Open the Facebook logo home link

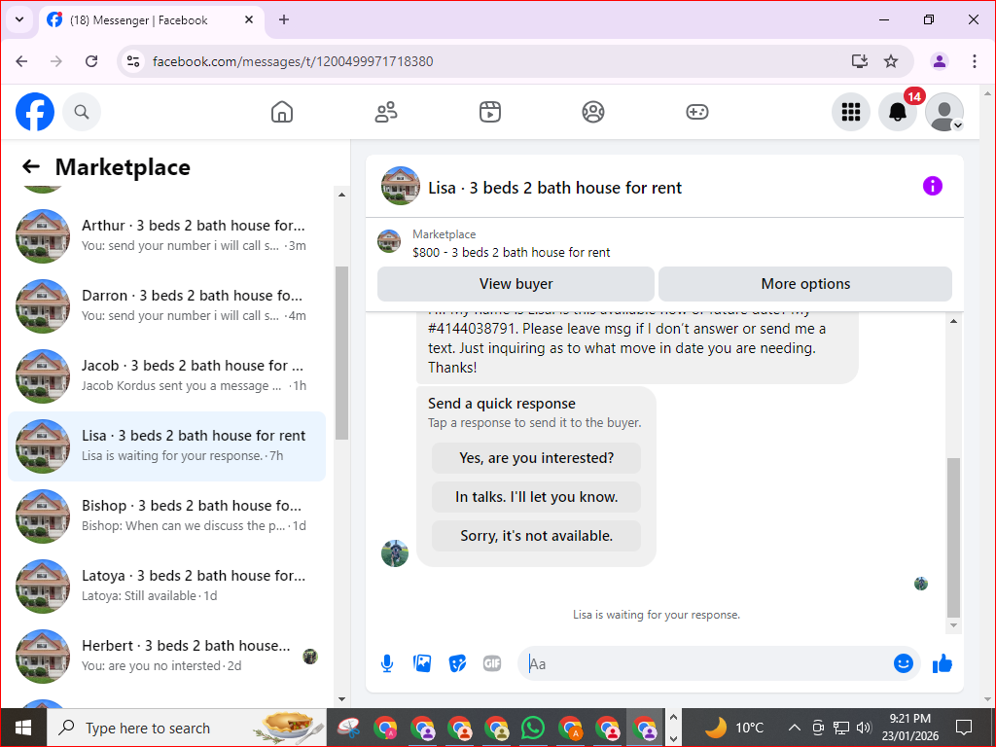point(35,112)
